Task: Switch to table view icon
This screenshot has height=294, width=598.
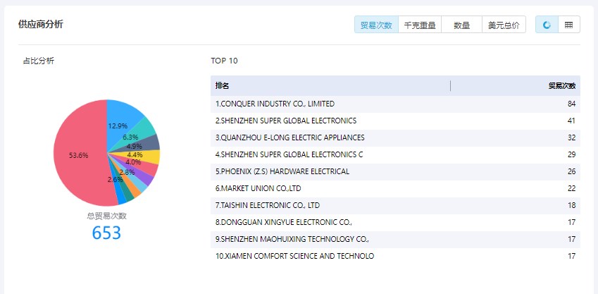Action: click(569, 25)
